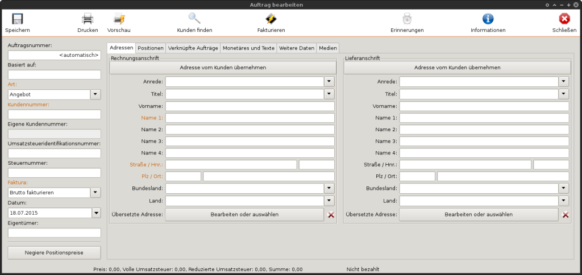Click the Drucken printer icon

[x=88, y=19]
